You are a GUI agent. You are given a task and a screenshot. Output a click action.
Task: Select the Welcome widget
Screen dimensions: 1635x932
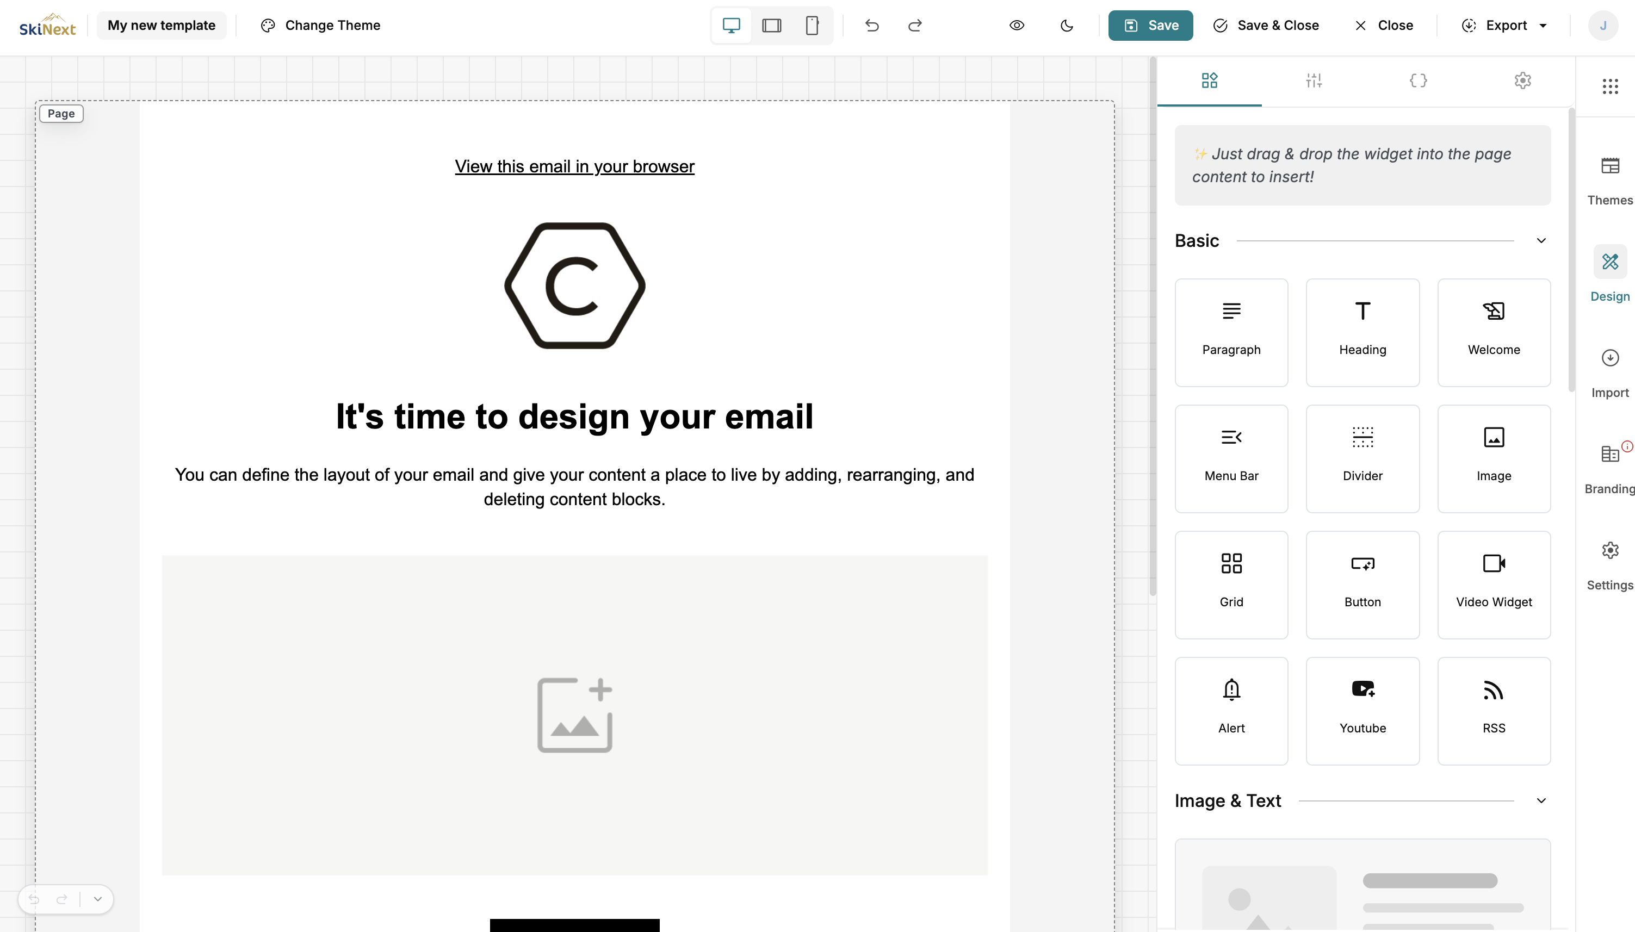coord(1494,332)
